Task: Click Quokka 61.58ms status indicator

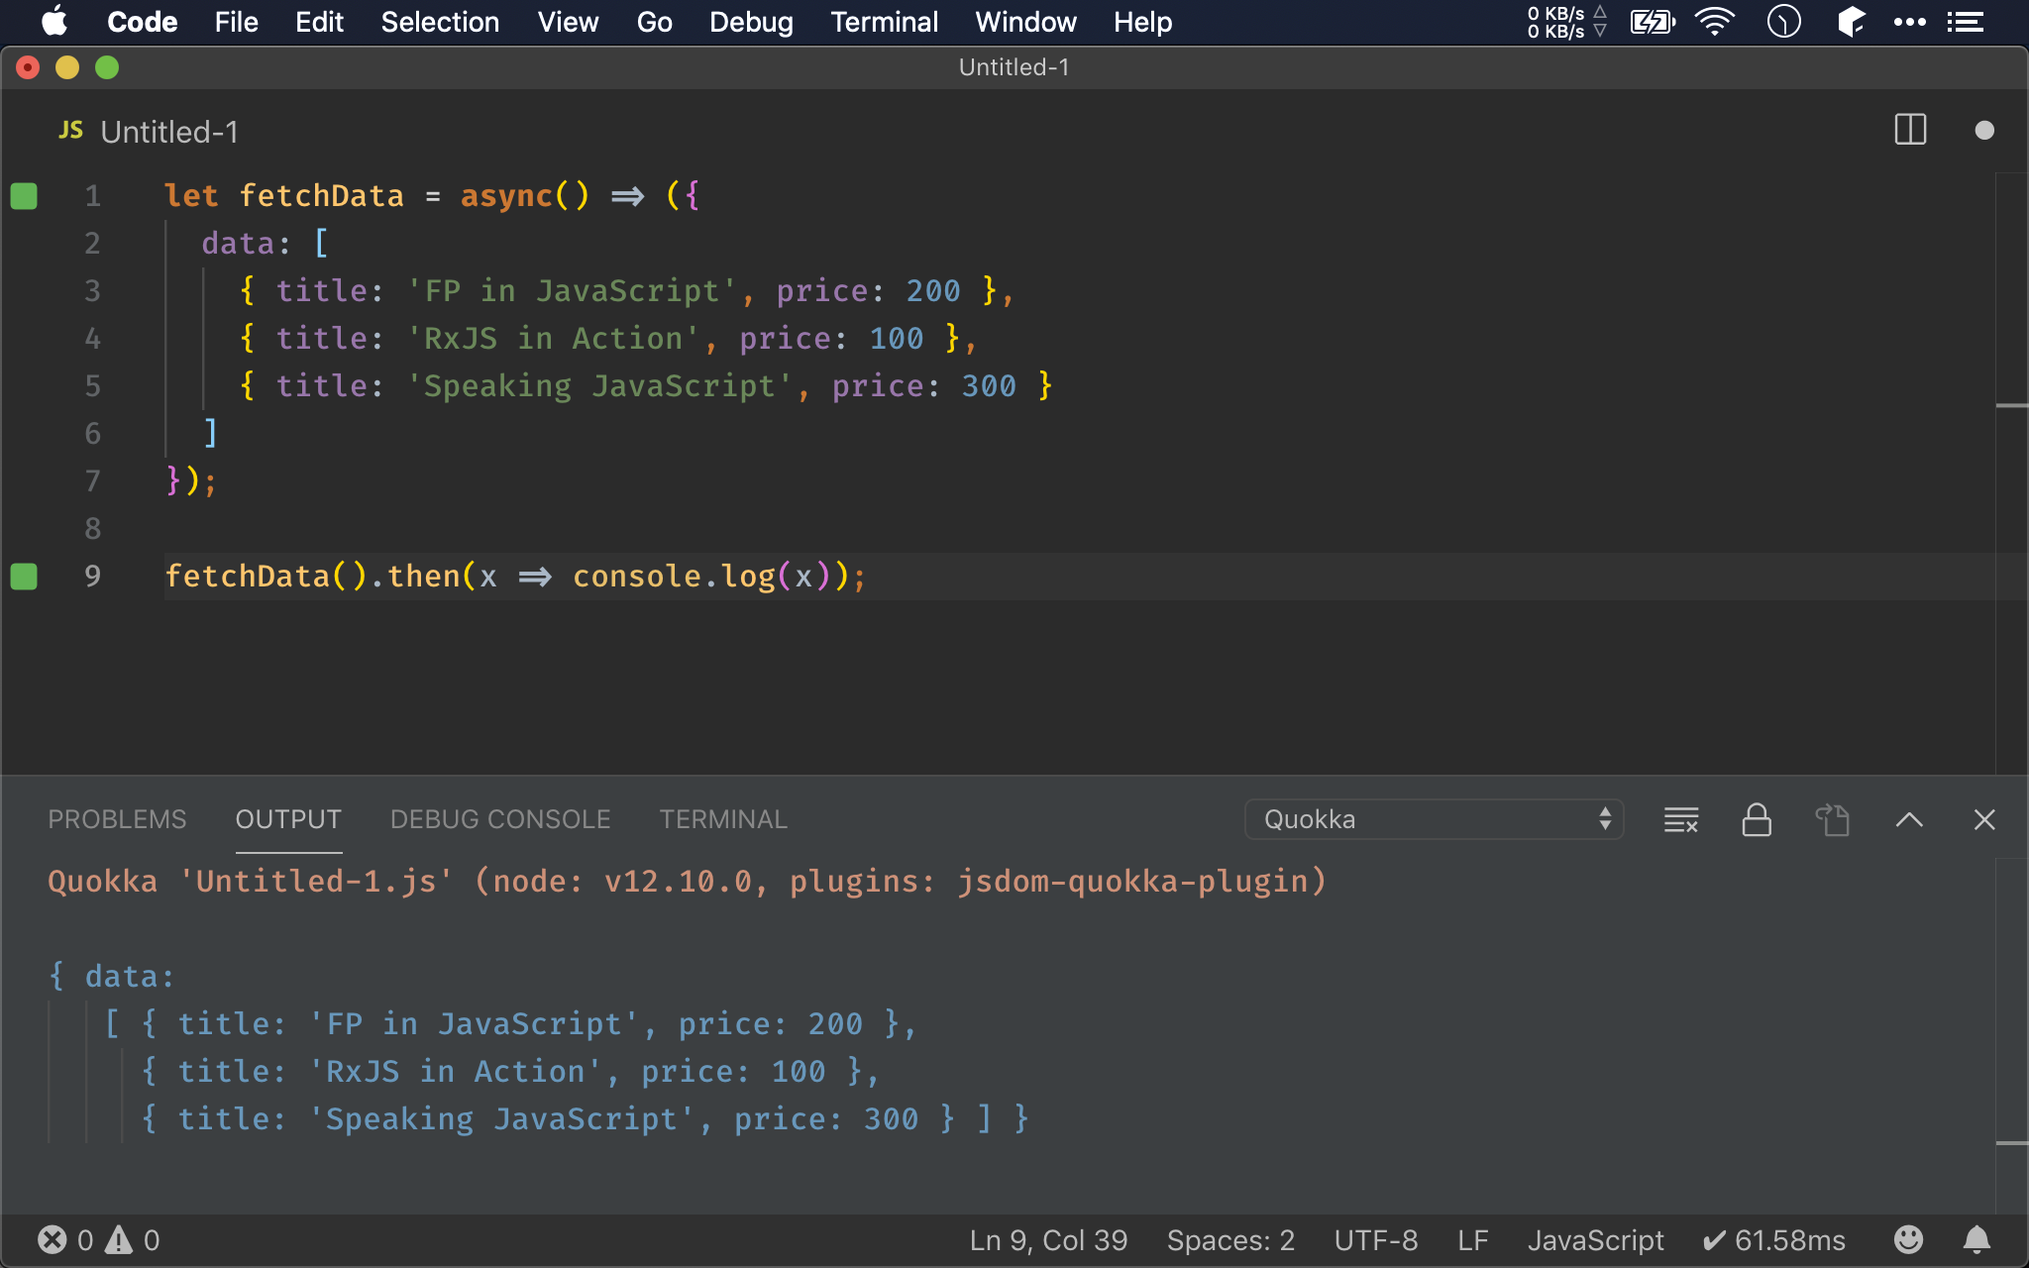Action: pos(1773,1240)
